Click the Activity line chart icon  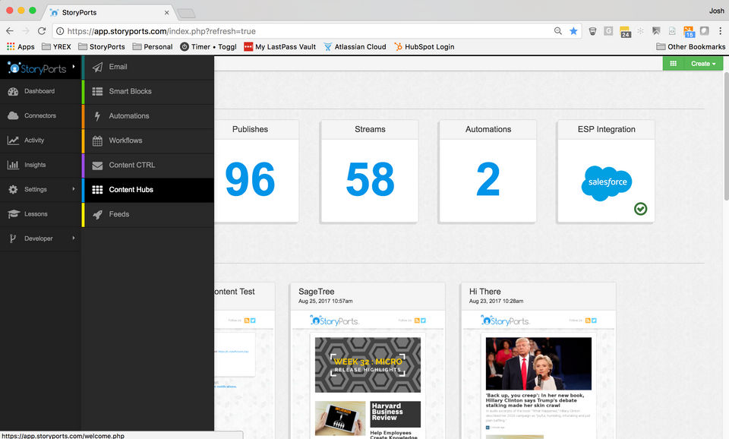[x=13, y=141]
